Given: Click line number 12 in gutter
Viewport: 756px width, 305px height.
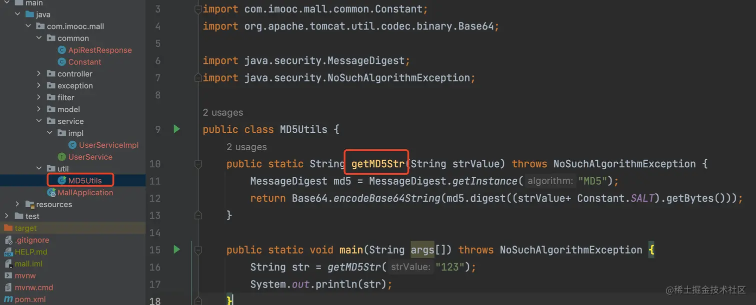Looking at the screenshot, I should point(155,198).
